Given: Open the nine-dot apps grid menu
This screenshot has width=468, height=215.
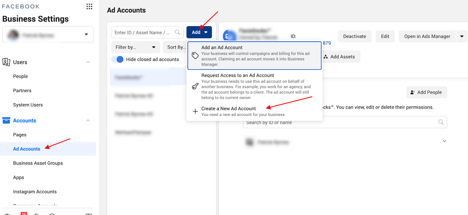Looking at the screenshot, I should click(89, 6).
